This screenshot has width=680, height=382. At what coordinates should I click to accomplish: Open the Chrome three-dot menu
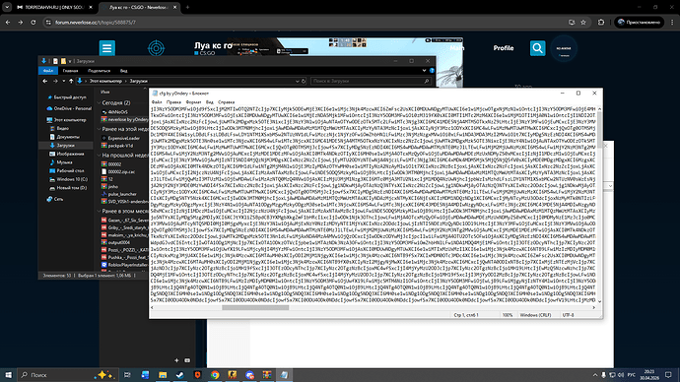(x=672, y=22)
